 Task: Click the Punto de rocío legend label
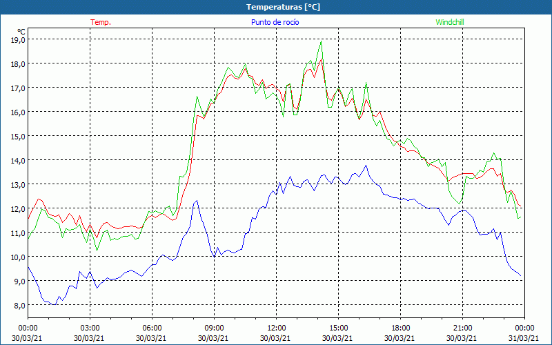click(275, 22)
